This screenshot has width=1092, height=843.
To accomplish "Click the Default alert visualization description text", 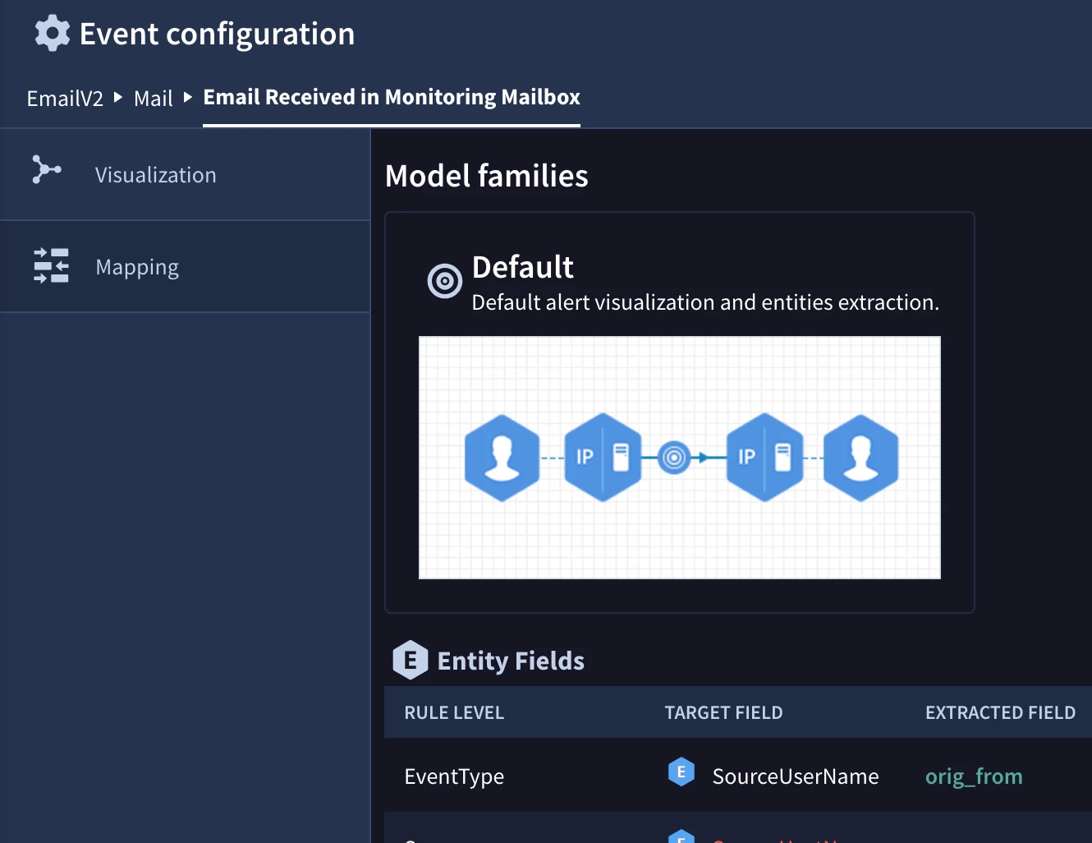I will coord(705,302).
